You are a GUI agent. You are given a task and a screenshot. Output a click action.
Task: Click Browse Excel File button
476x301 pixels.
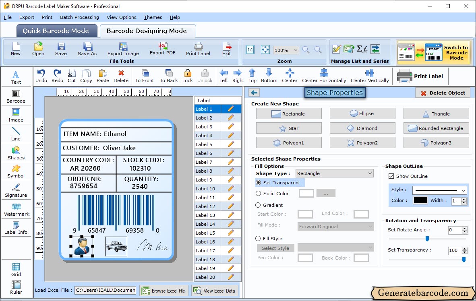(164, 291)
